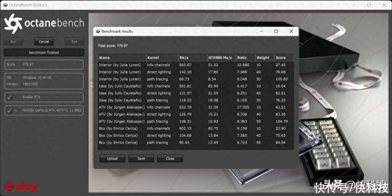Minimize the OctaneBench main window
The image size is (392, 196).
pyautogui.click(x=354, y=5)
